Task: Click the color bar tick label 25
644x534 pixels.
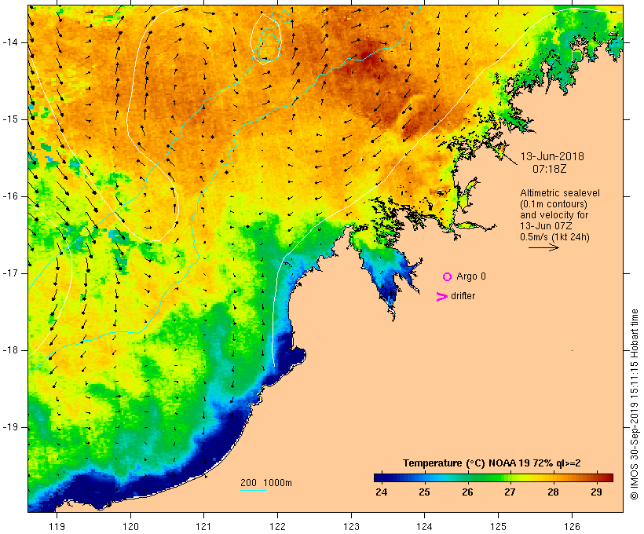Action: [x=424, y=492]
